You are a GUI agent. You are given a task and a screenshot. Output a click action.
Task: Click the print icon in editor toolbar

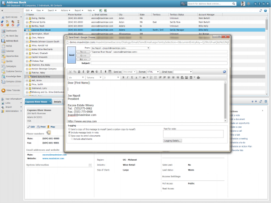coord(198,78)
